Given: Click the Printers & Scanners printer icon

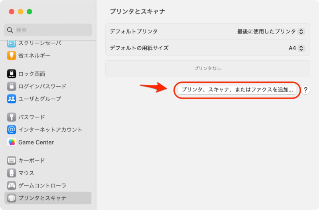Looking at the screenshot, I should 12,198.
